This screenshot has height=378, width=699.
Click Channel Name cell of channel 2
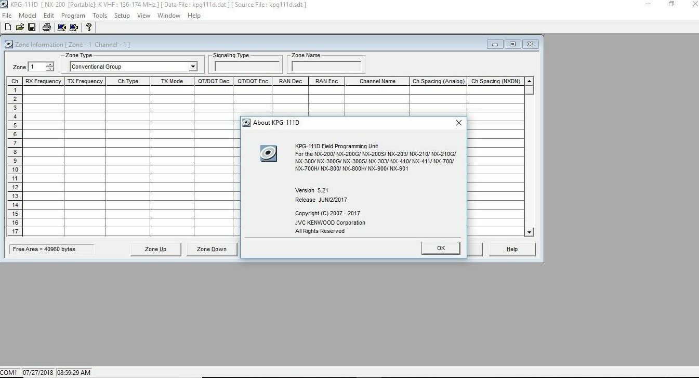coord(377,99)
